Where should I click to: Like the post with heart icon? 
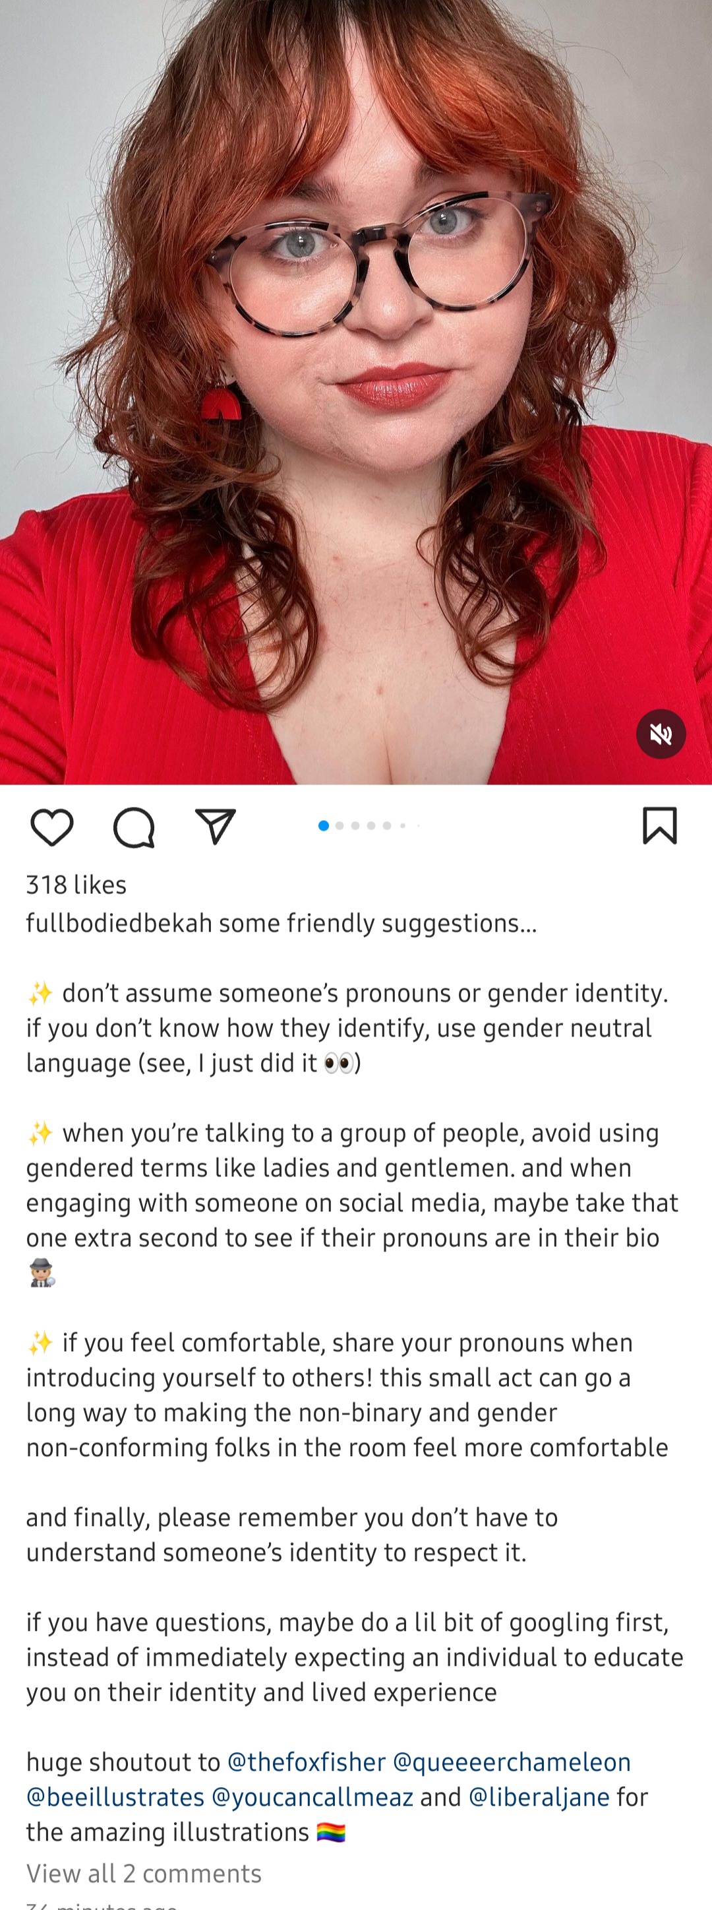(x=52, y=827)
